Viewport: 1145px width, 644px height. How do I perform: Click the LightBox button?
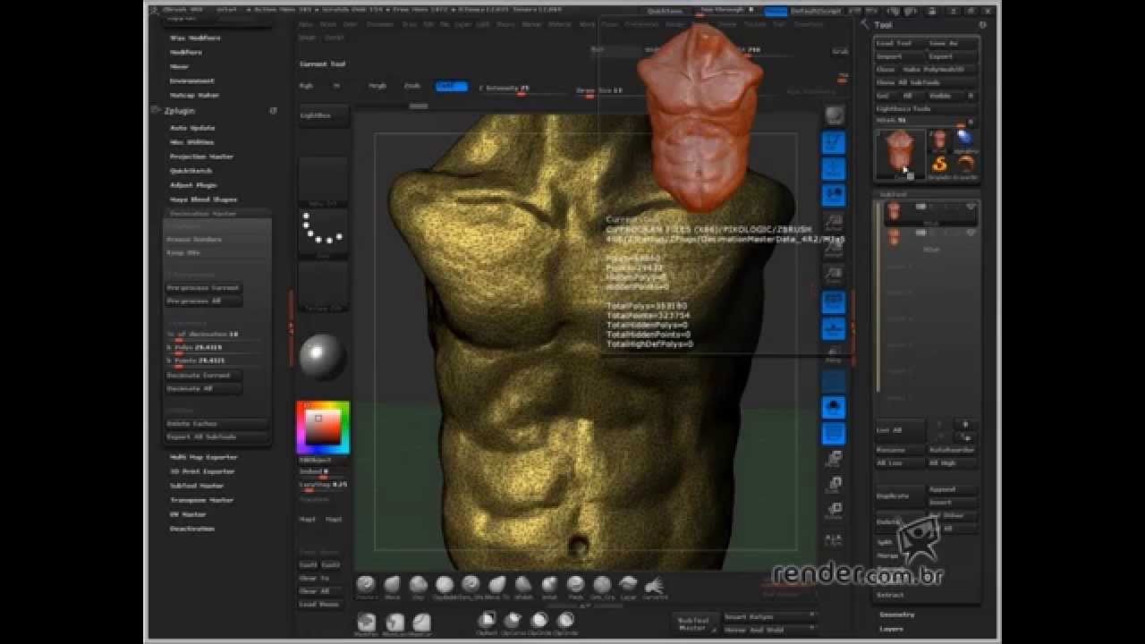click(x=323, y=115)
